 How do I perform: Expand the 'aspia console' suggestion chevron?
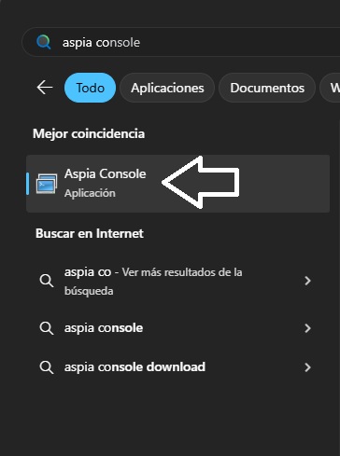pyautogui.click(x=307, y=328)
